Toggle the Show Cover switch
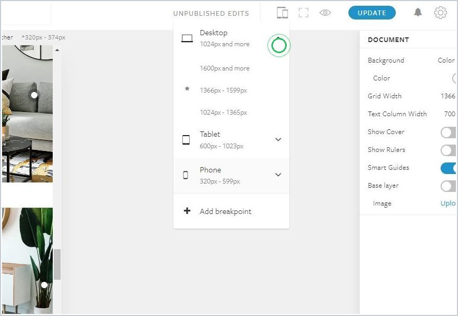This screenshot has height=316, width=458. (449, 132)
